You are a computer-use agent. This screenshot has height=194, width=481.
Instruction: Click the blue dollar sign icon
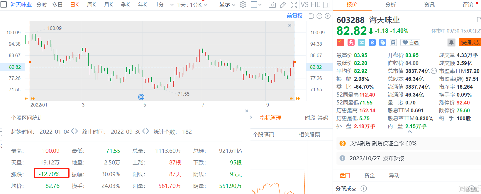pyautogui.click(x=372, y=42)
